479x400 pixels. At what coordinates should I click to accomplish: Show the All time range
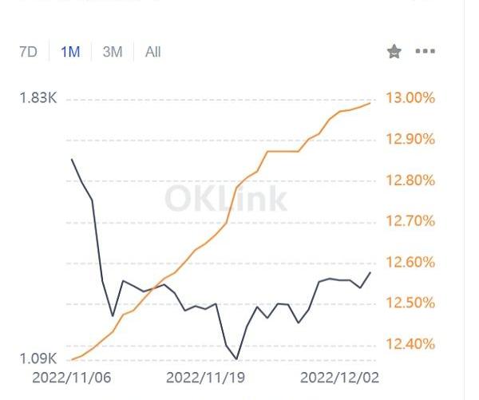(152, 52)
